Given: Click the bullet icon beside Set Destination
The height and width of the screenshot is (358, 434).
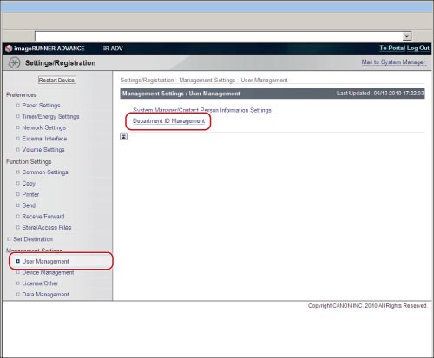Looking at the screenshot, I should click(x=9, y=239).
